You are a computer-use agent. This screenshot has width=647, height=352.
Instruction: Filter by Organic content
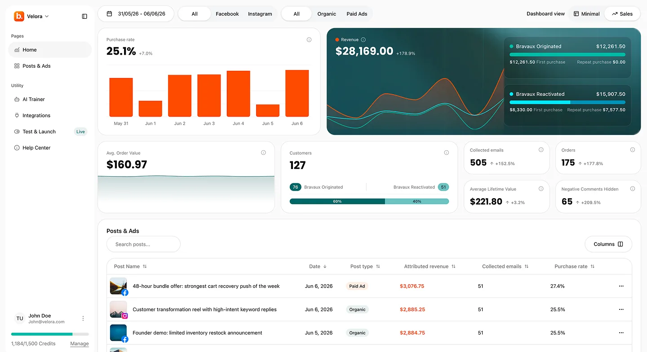(327, 14)
